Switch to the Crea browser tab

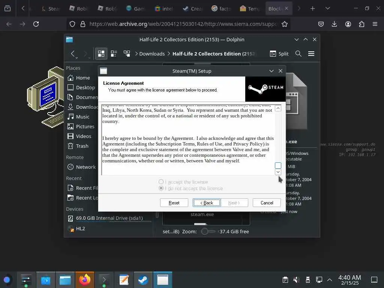[193, 9]
